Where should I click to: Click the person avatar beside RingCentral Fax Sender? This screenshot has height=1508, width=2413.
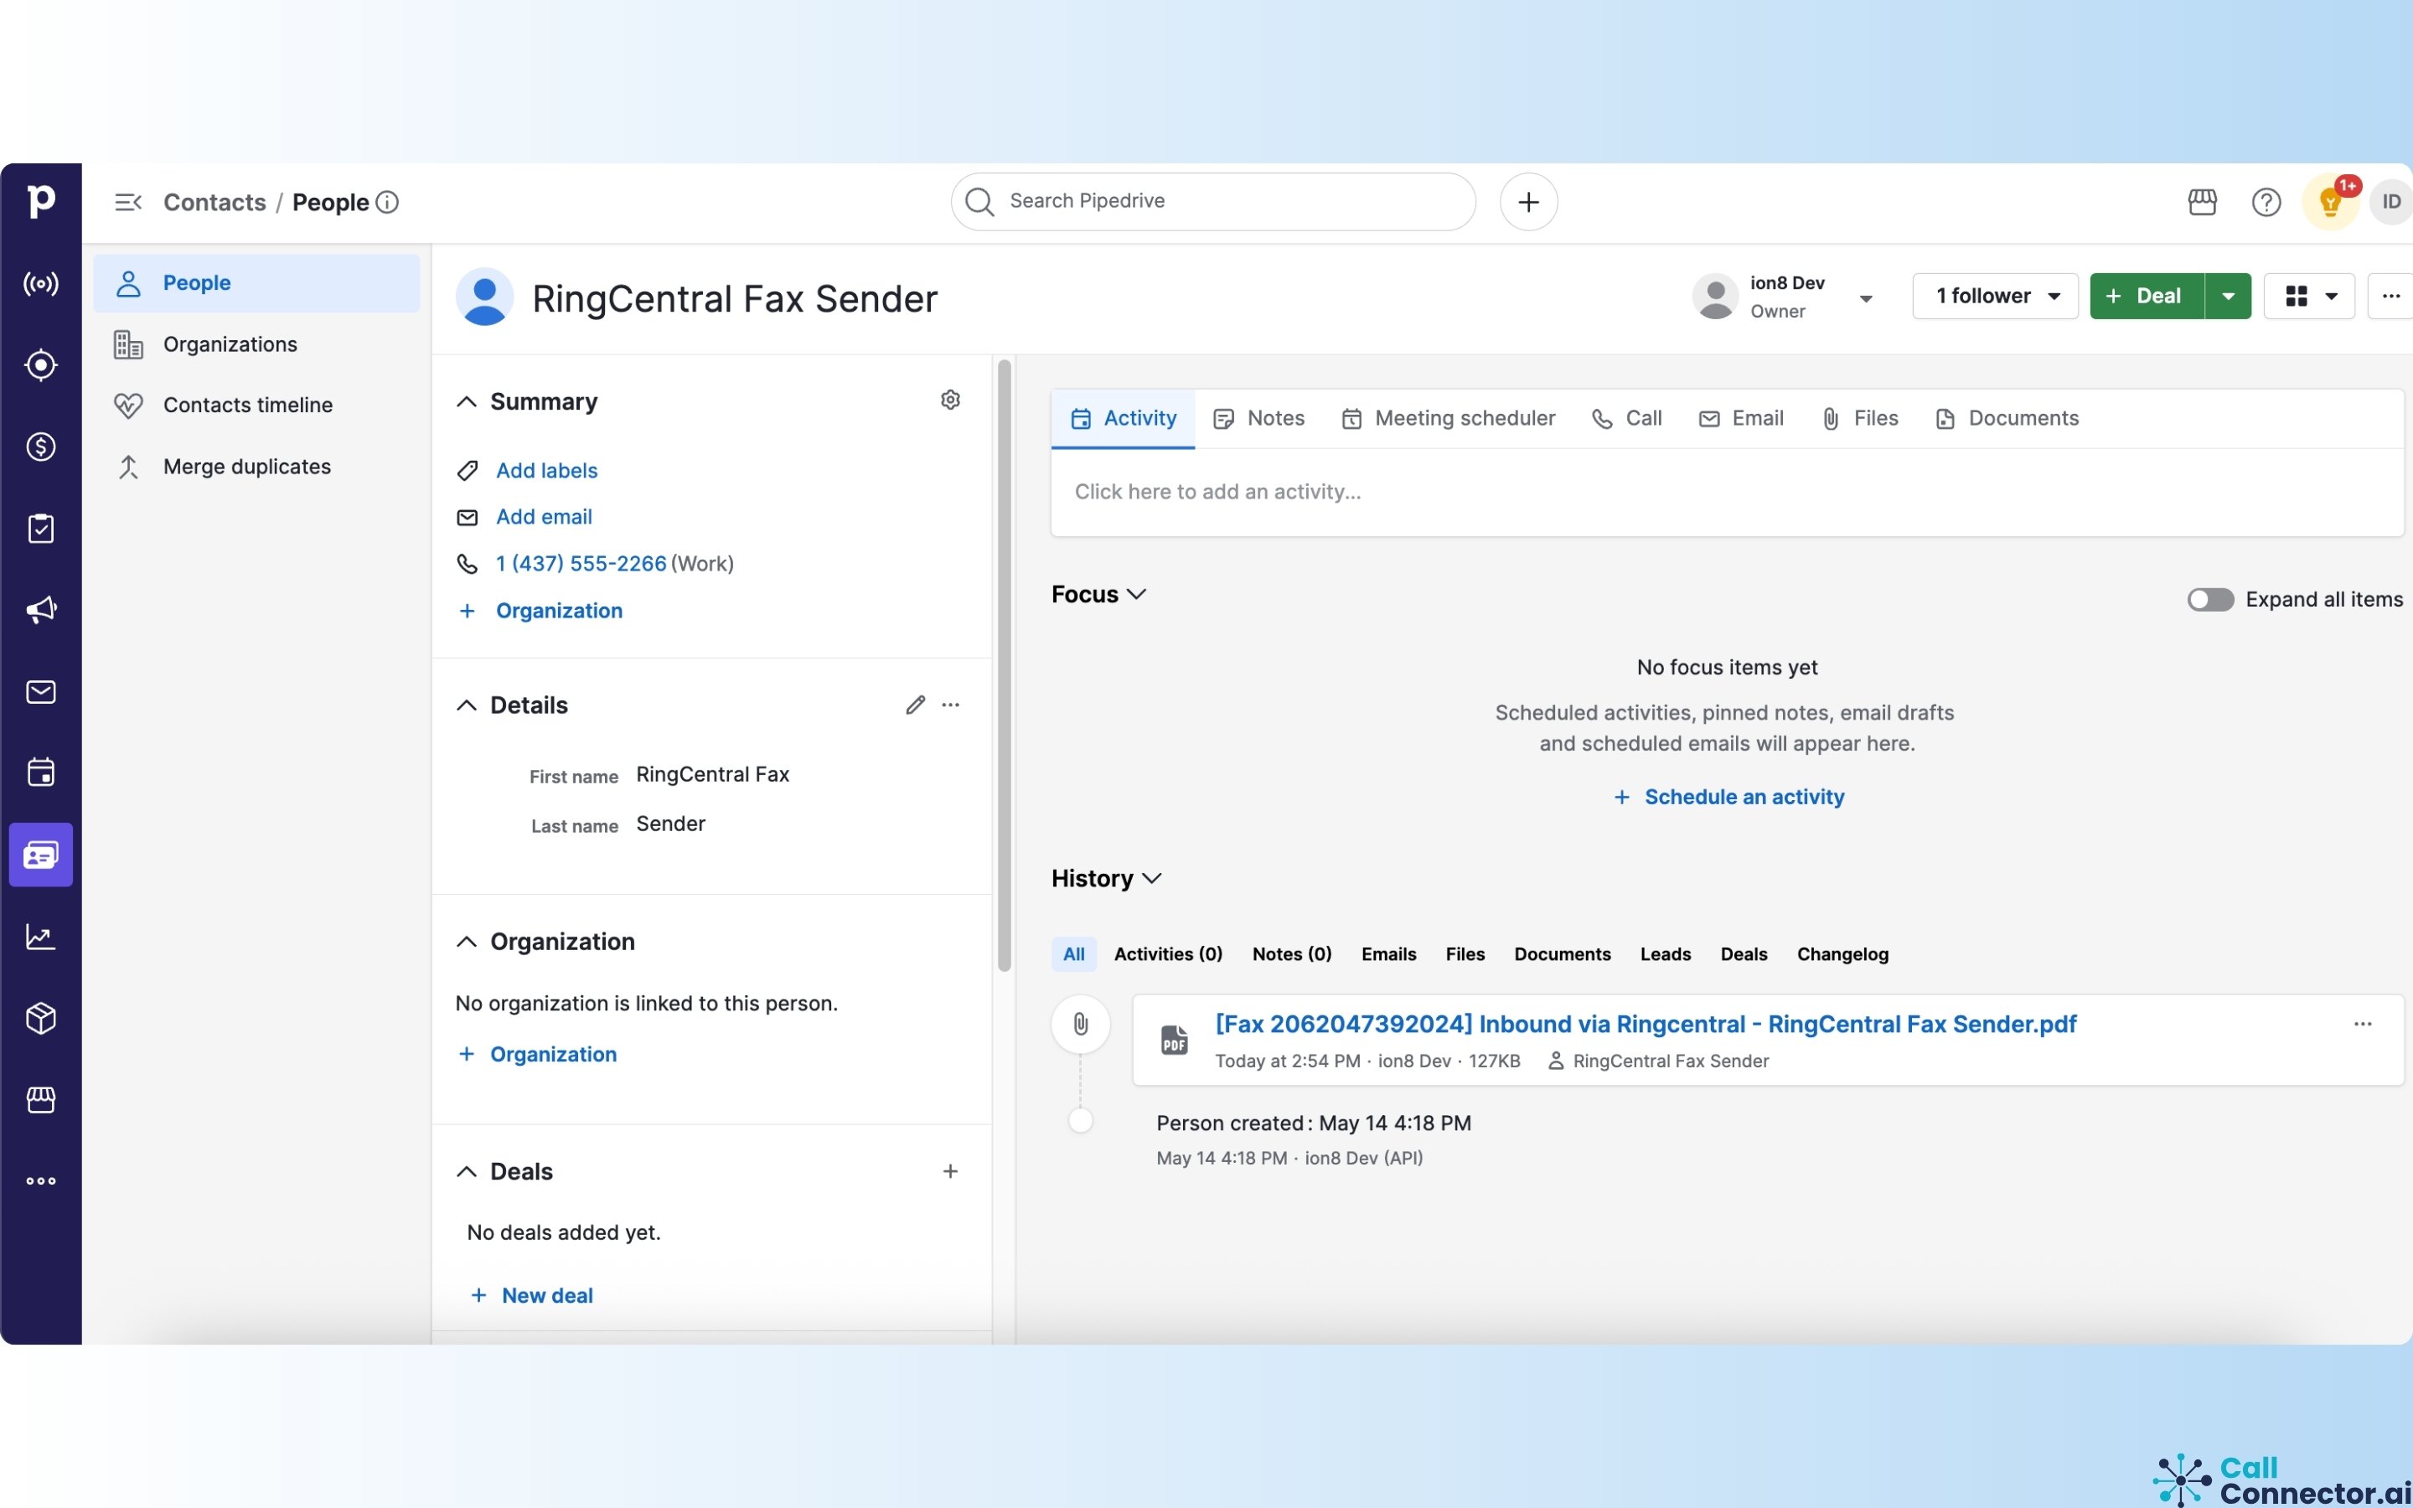(484, 297)
